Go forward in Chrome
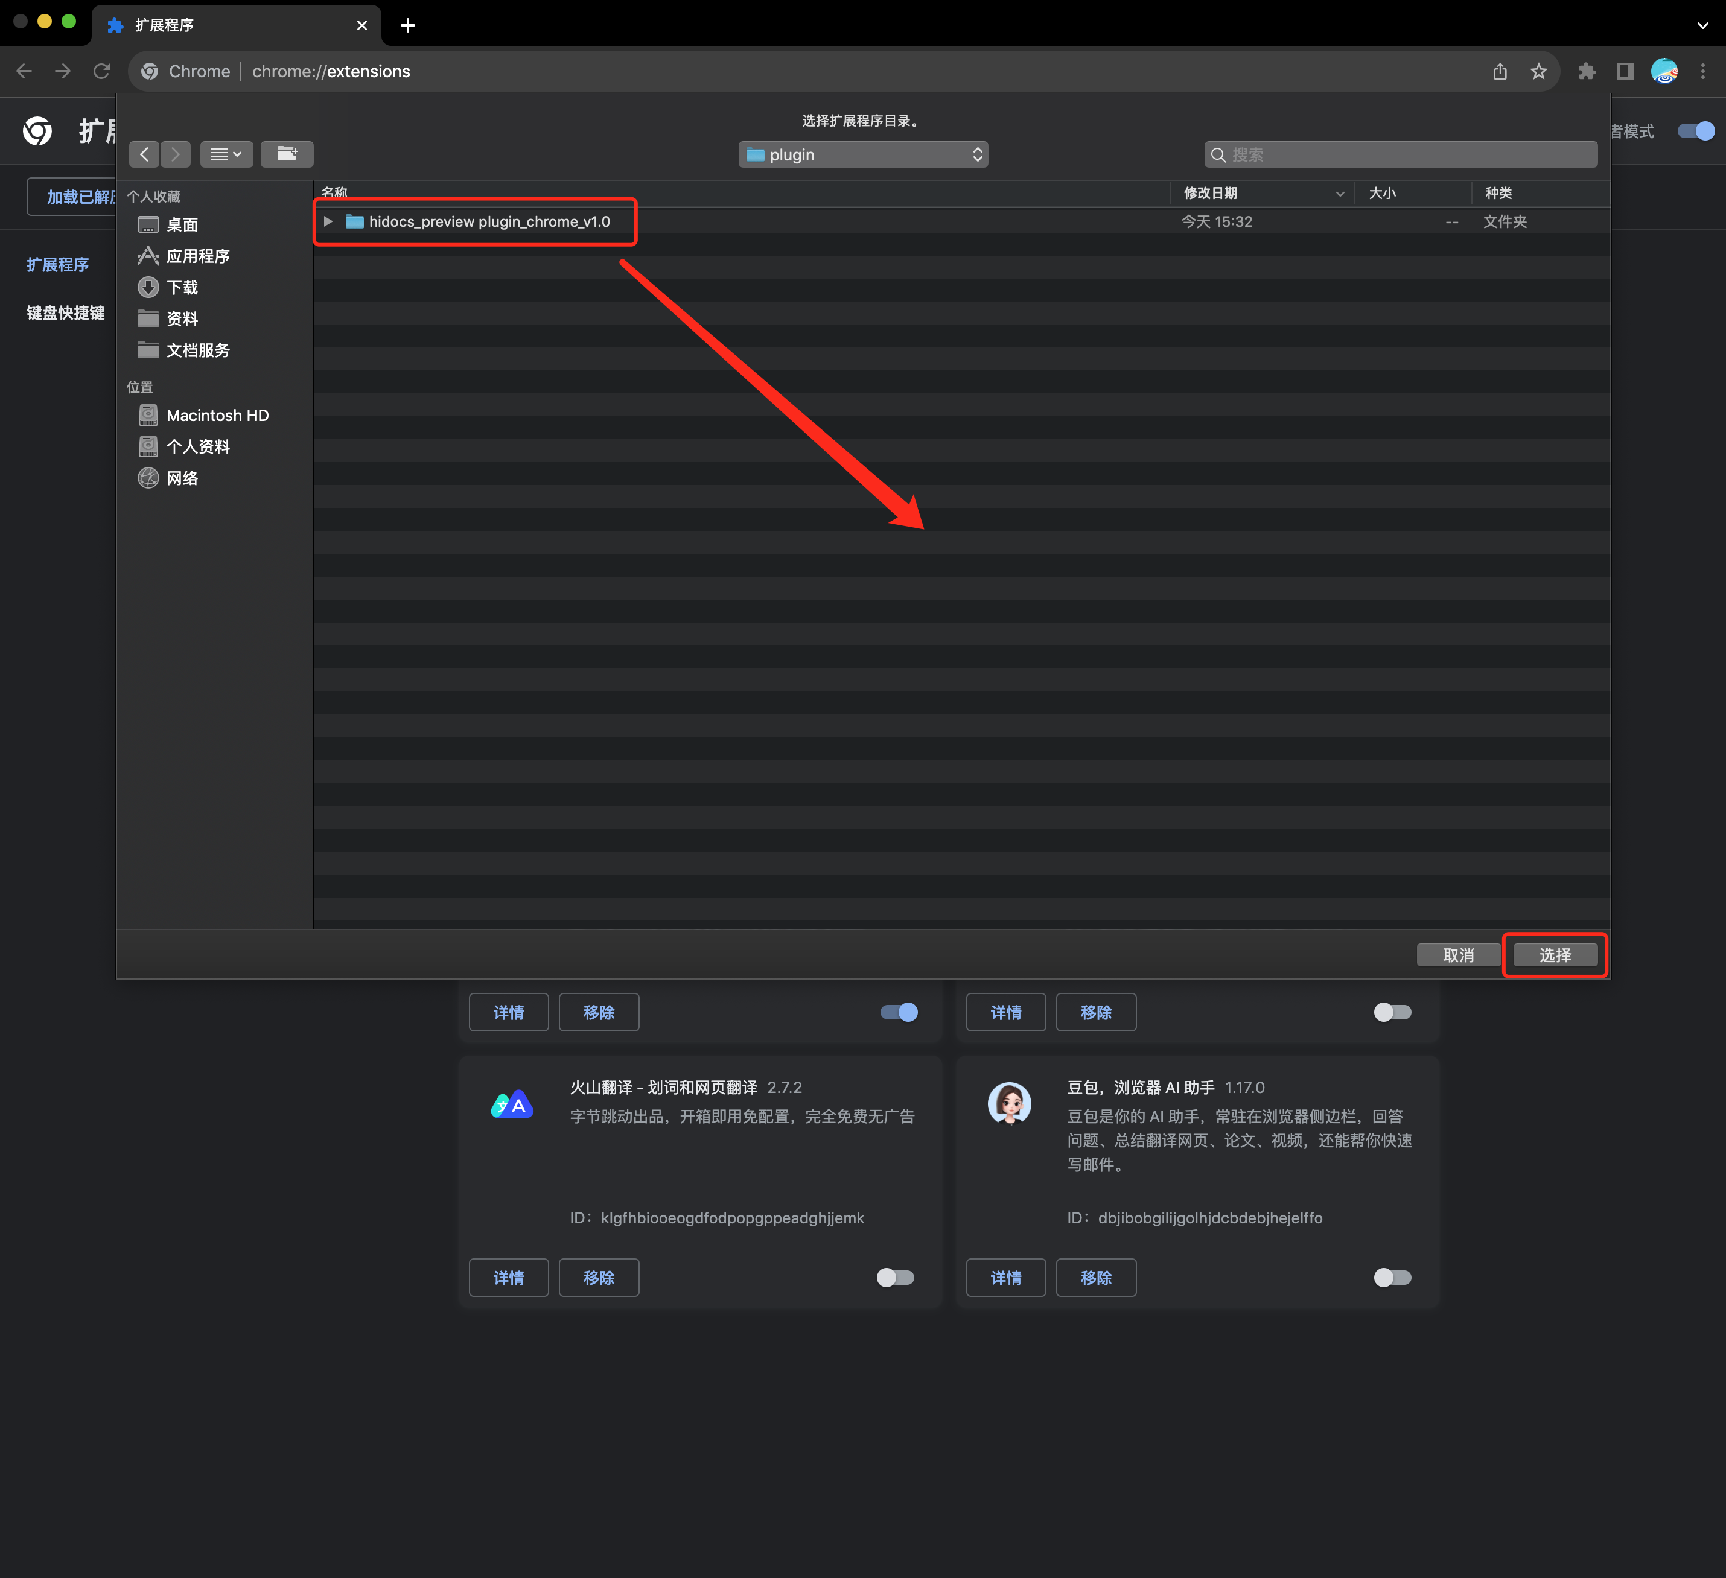1726x1578 pixels. point(63,71)
